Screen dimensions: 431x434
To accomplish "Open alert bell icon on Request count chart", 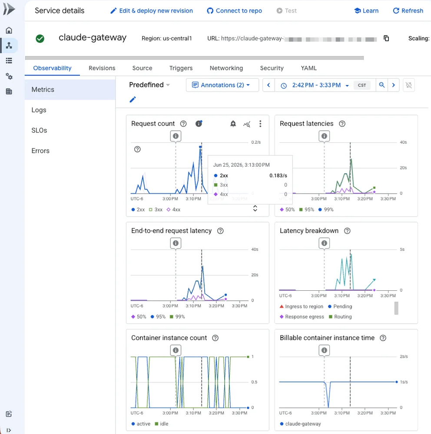I will click(233, 124).
